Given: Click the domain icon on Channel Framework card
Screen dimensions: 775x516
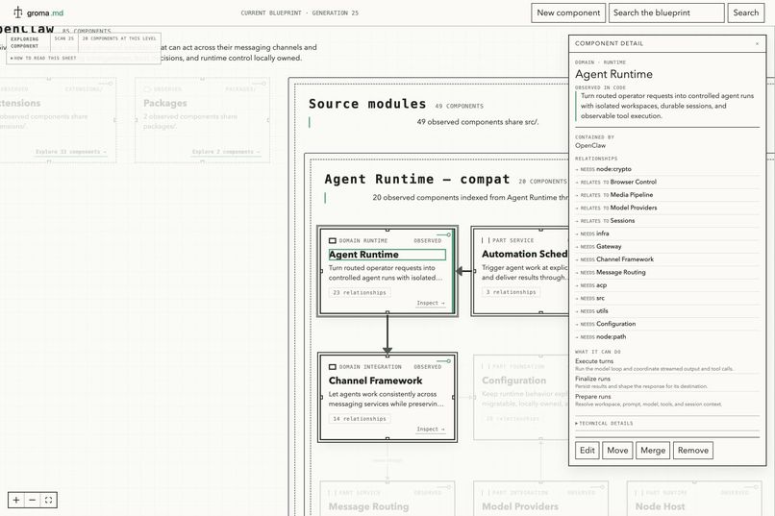Looking at the screenshot, I should [x=333, y=367].
